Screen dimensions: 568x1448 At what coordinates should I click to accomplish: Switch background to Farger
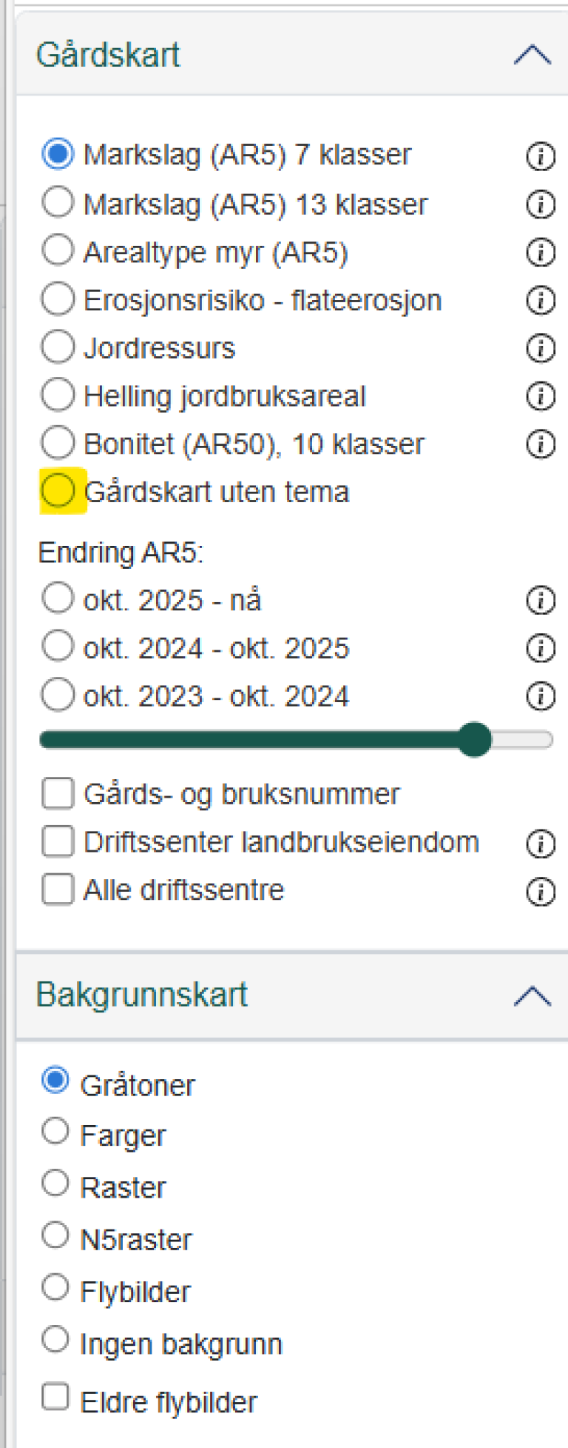[x=55, y=1132]
